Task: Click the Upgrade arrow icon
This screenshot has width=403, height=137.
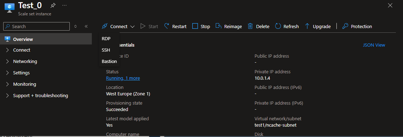Action: (x=307, y=26)
